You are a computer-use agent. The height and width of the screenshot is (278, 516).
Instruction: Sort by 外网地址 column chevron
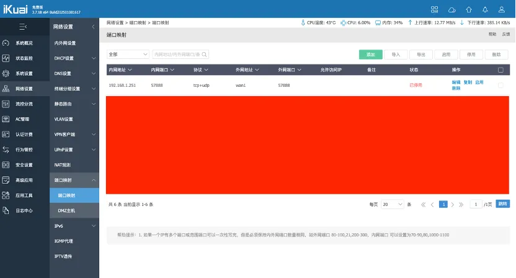257,70
